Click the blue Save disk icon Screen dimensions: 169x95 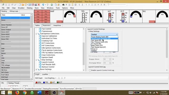[30, 5]
